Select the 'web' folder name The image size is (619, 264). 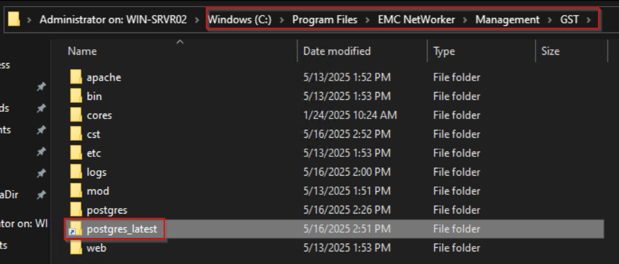point(96,248)
